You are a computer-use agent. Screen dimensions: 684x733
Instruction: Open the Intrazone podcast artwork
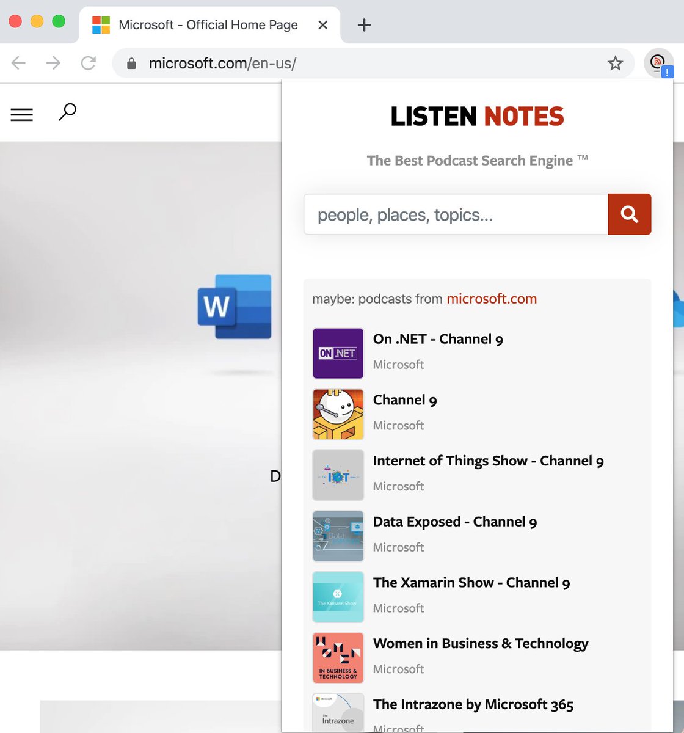coord(338,712)
